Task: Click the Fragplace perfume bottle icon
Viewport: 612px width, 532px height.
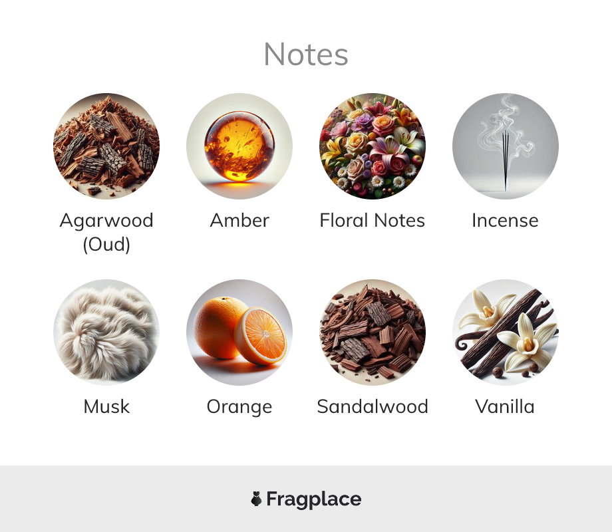Action: pos(256,499)
